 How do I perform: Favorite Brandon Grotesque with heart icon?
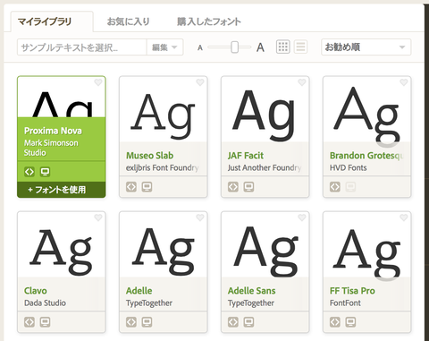(x=404, y=82)
